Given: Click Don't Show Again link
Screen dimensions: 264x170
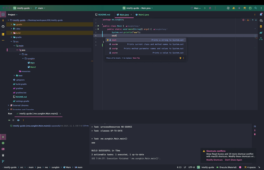Looking at the screenshot, I should tap(233, 160).
